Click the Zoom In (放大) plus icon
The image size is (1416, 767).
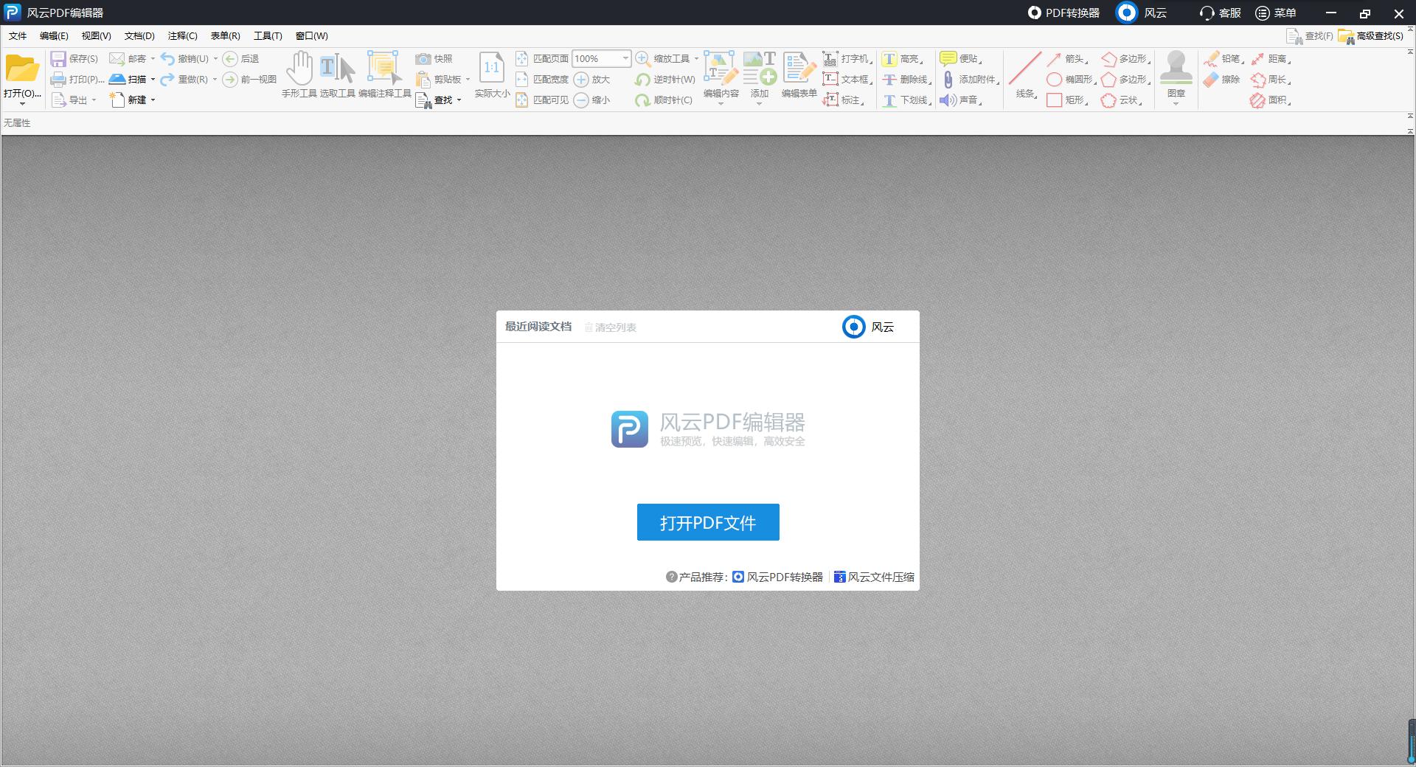click(581, 80)
